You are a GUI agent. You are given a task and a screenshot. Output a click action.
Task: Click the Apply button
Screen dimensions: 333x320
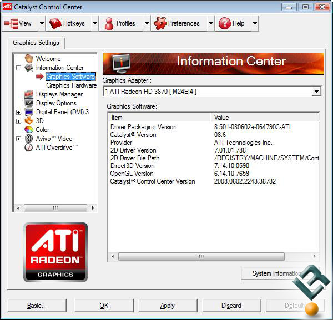(x=168, y=306)
